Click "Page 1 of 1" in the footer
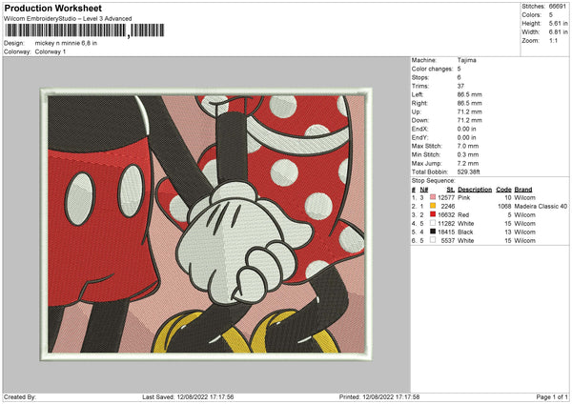This screenshot has width=572, height=404. [x=552, y=397]
